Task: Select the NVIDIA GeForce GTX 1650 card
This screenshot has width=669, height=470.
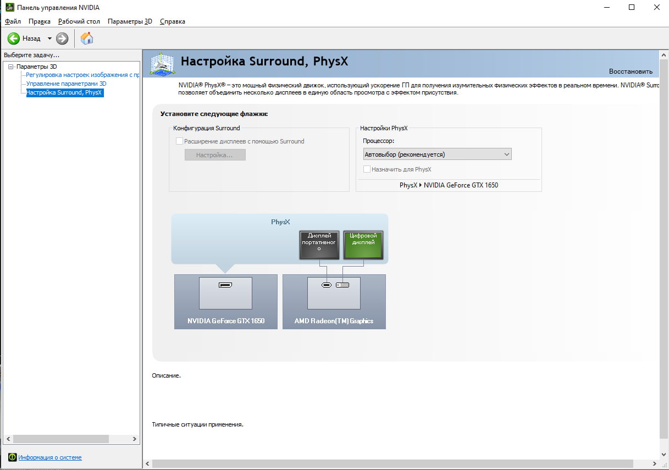Action: 225,302
